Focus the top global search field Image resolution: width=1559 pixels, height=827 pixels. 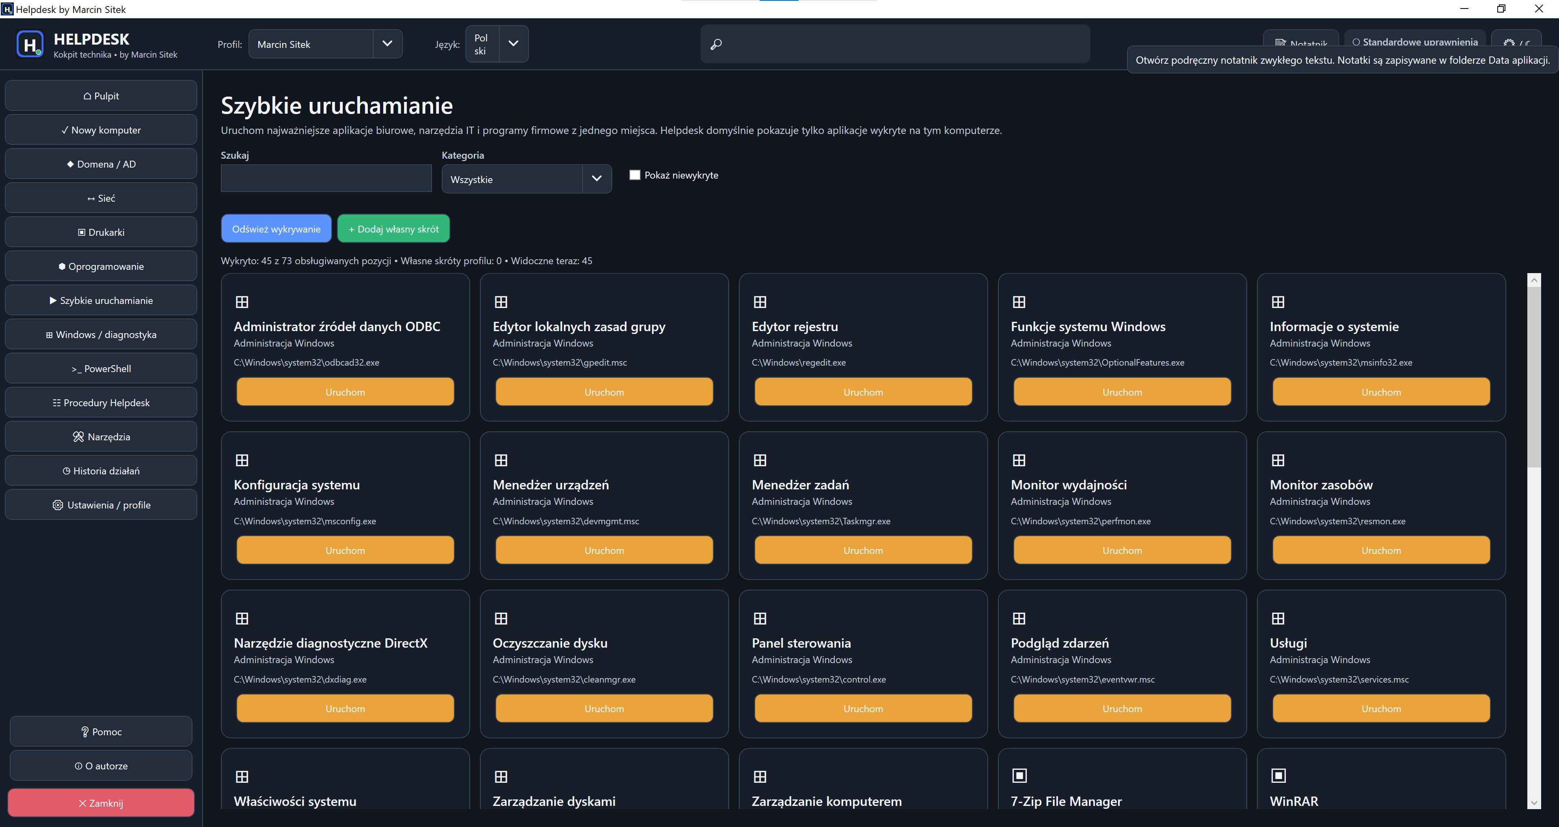pyautogui.click(x=895, y=44)
